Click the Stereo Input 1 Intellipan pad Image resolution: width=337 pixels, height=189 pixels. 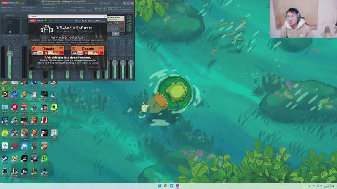pyautogui.click(x=10, y=25)
